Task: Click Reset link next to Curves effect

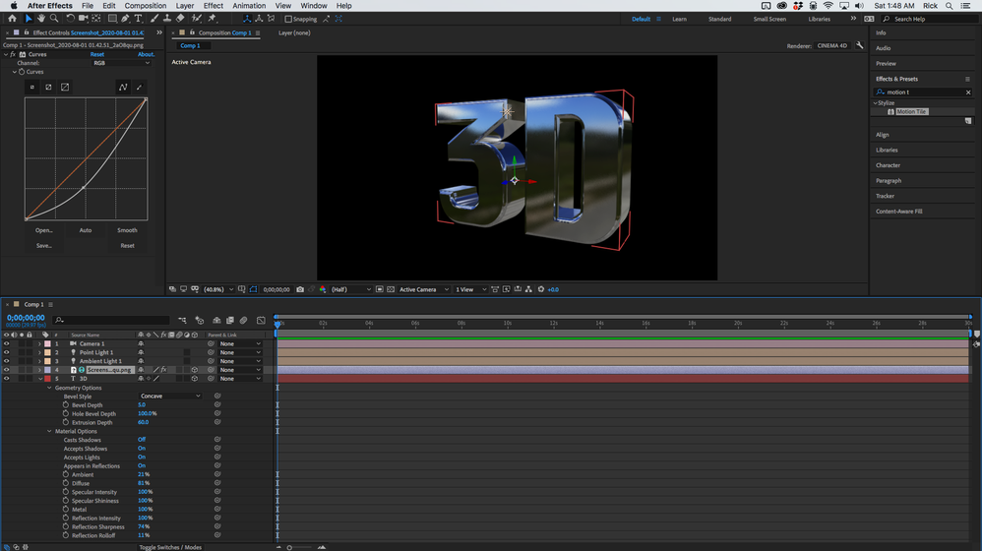Action: tap(97, 55)
